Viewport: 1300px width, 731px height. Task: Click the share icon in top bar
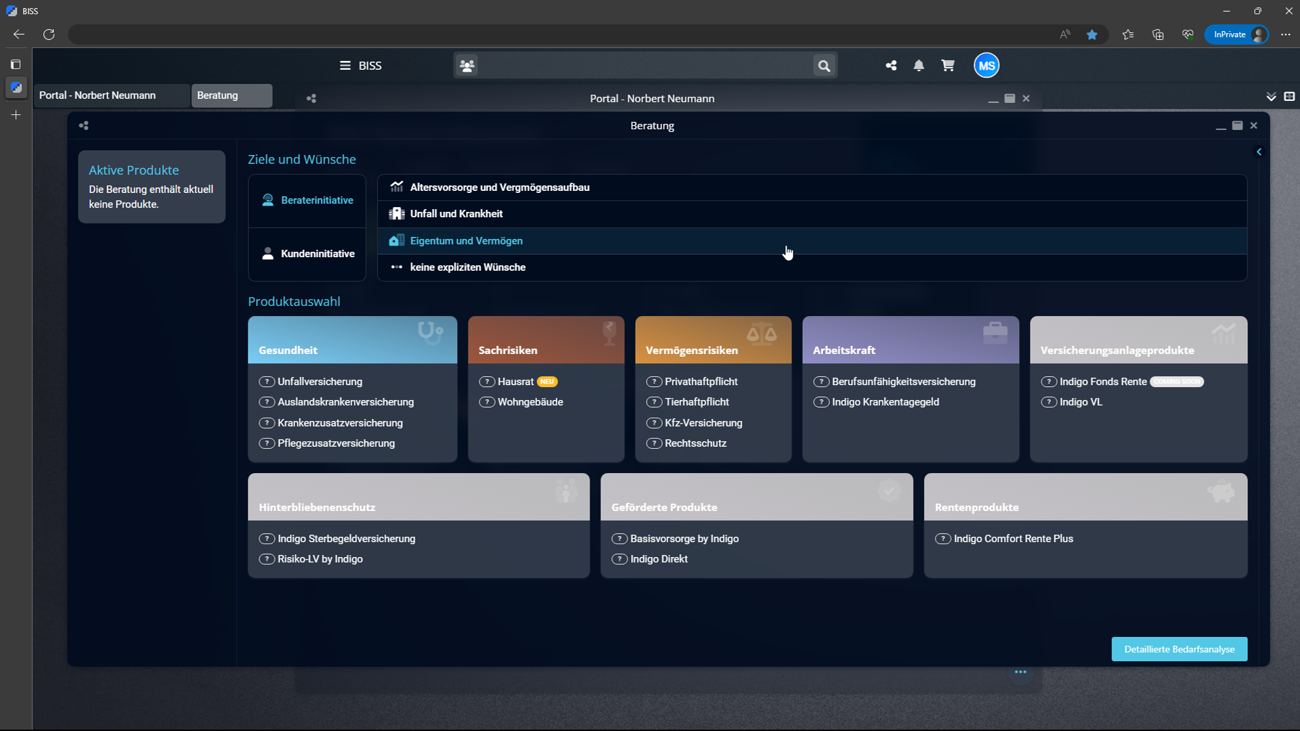tap(891, 66)
